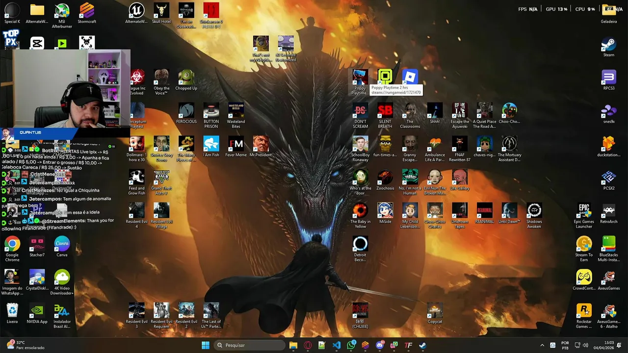The width and height of the screenshot is (628, 353).
Task: Select the Skull Hotel game icon
Action: point(161,14)
